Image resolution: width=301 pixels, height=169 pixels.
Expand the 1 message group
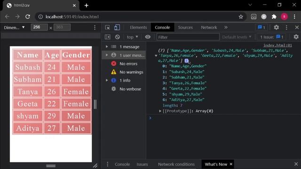tap(107, 46)
